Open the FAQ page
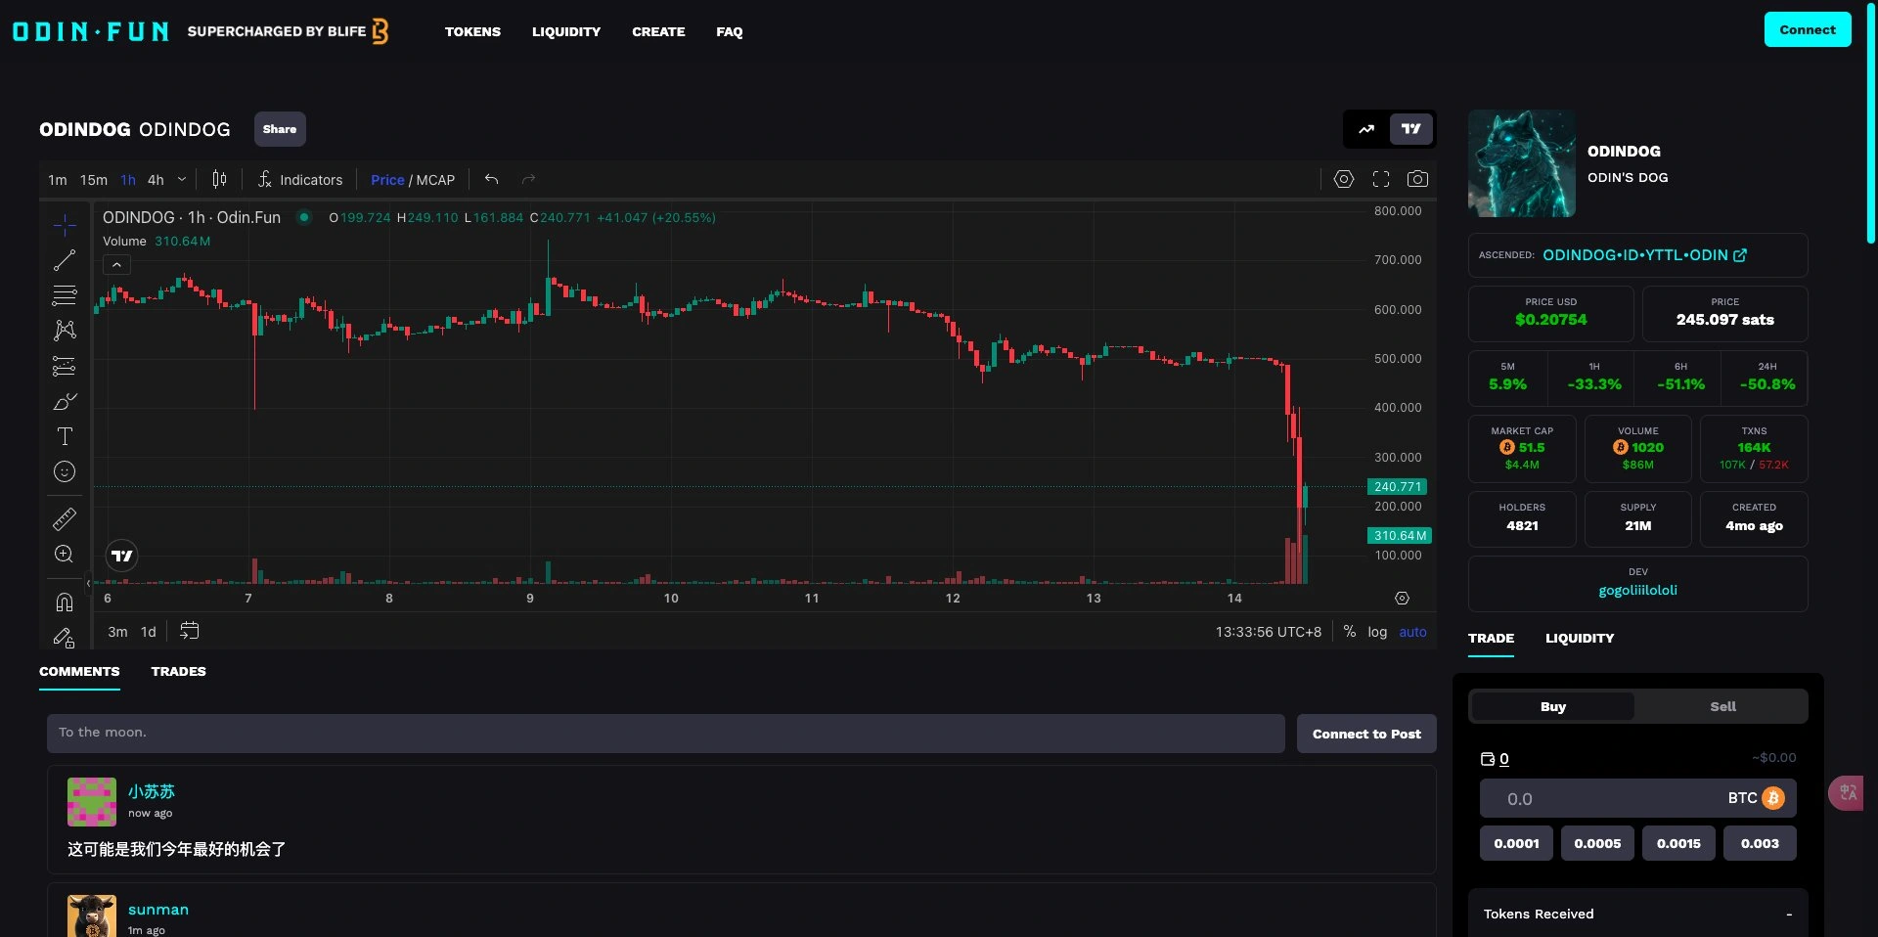 [x=729, y=31]
